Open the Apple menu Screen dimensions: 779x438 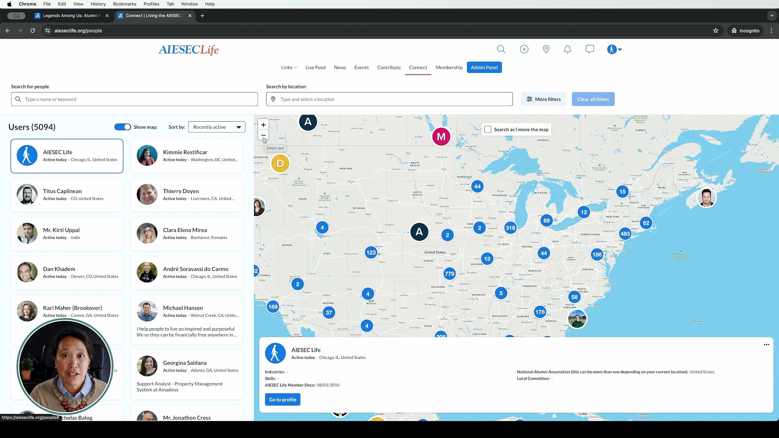tap(9, 4)
